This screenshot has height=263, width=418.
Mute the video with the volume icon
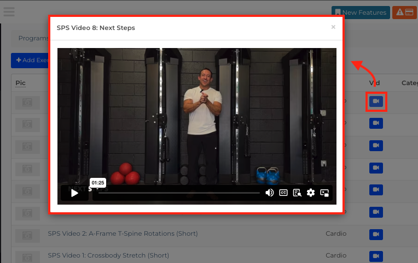coord(270,193)
